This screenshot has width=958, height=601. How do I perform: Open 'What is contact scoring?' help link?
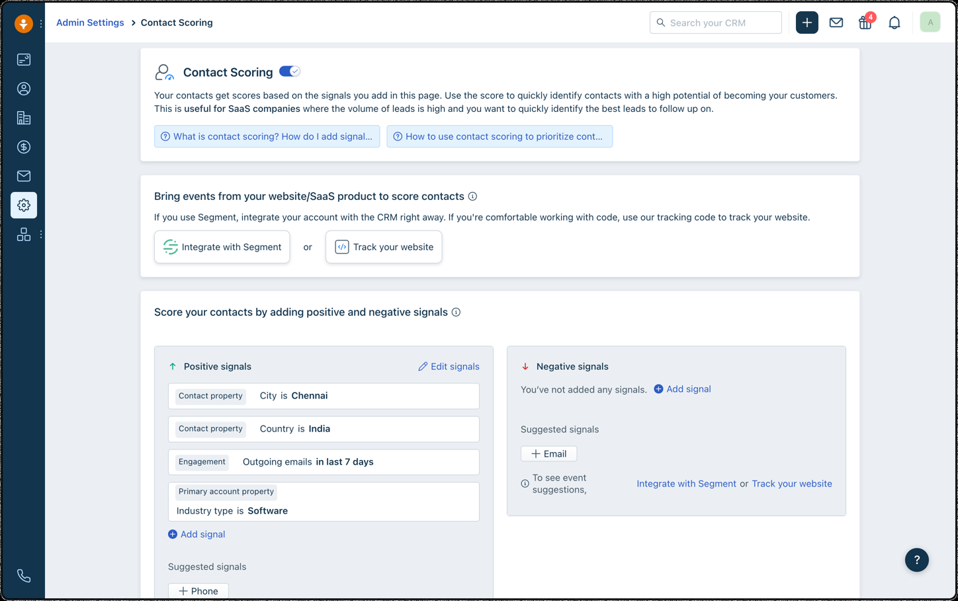pos(267,136)
